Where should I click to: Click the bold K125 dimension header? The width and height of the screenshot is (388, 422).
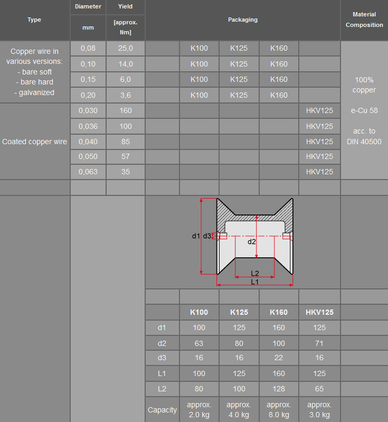pos(239,312)
